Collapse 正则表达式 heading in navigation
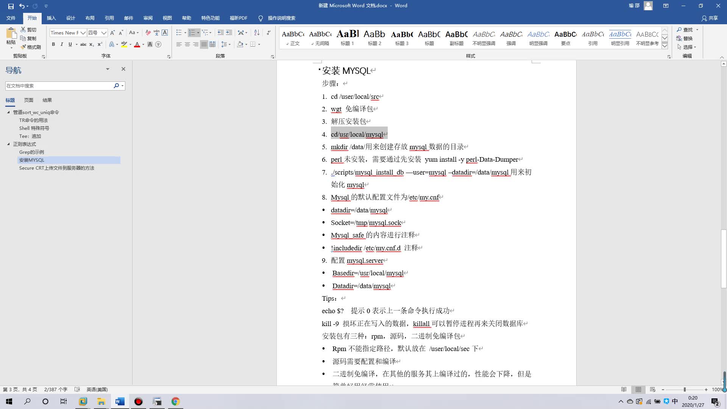Viewport: 727px width, 409px height. pos(8,144)
